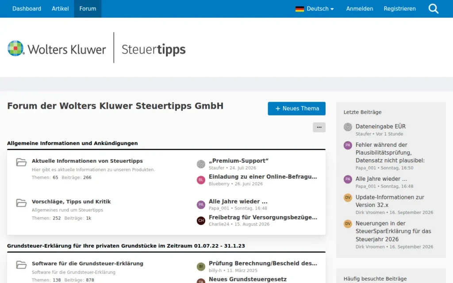
Task: Open Alle Jahre wieder in Letzte Beiträge
Action: (381, 179)
